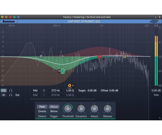Click the Oxford Dynamic EQ title banner
This screenshot has height=135, width=162.
pyautogui.click(x=84, y=21)
